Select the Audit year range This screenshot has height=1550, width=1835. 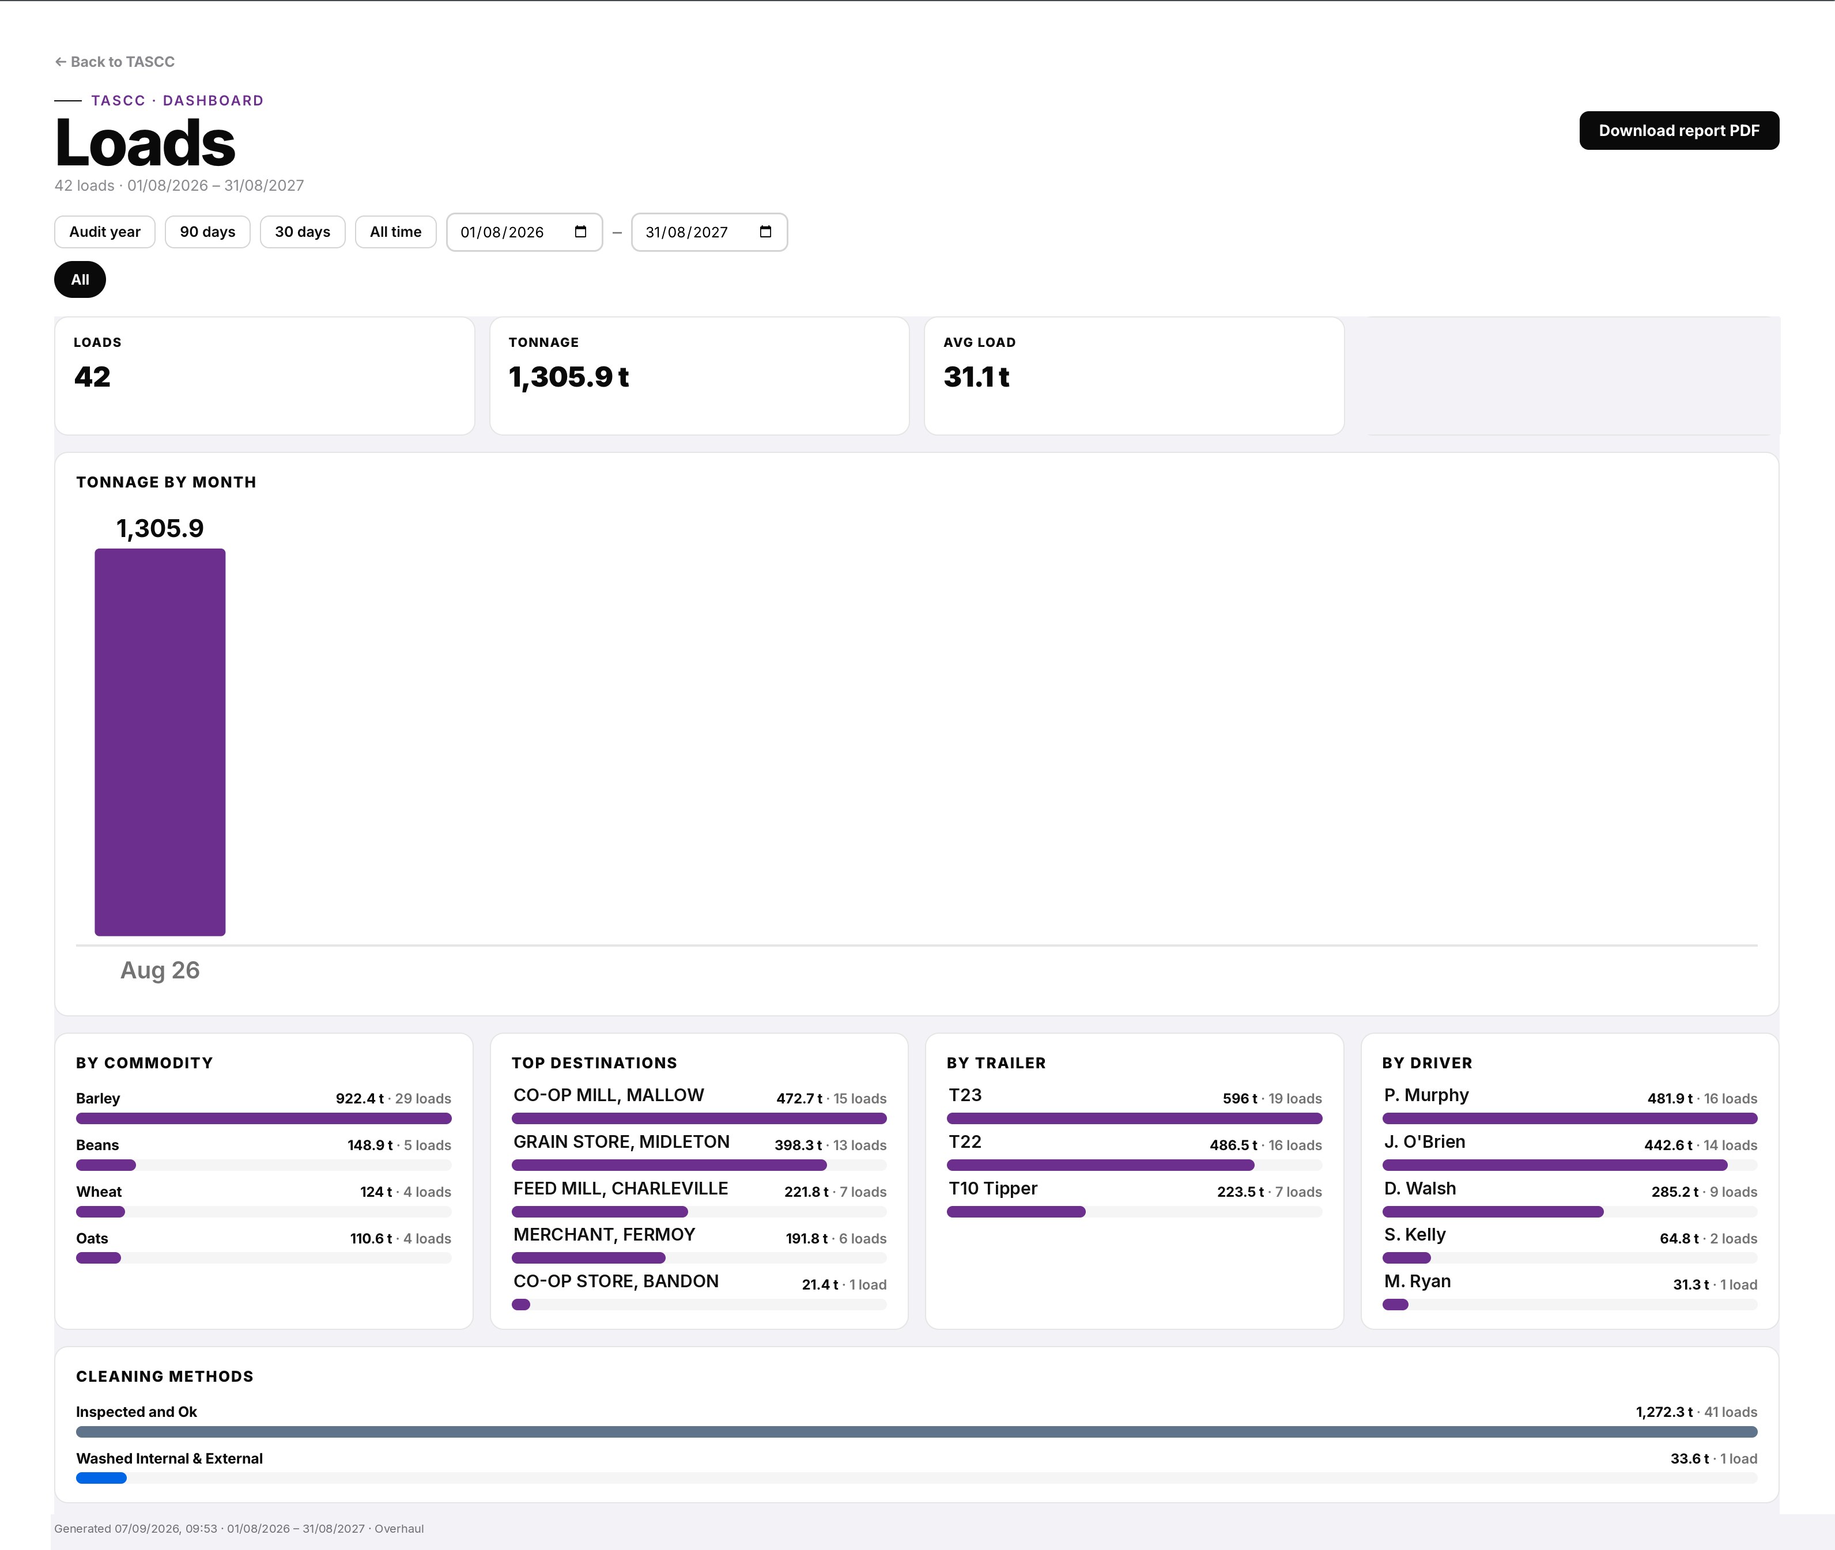104,232
